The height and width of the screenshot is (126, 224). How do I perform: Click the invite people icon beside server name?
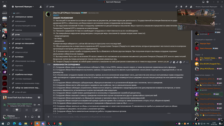pyautogui.click(x=41, y=7)
